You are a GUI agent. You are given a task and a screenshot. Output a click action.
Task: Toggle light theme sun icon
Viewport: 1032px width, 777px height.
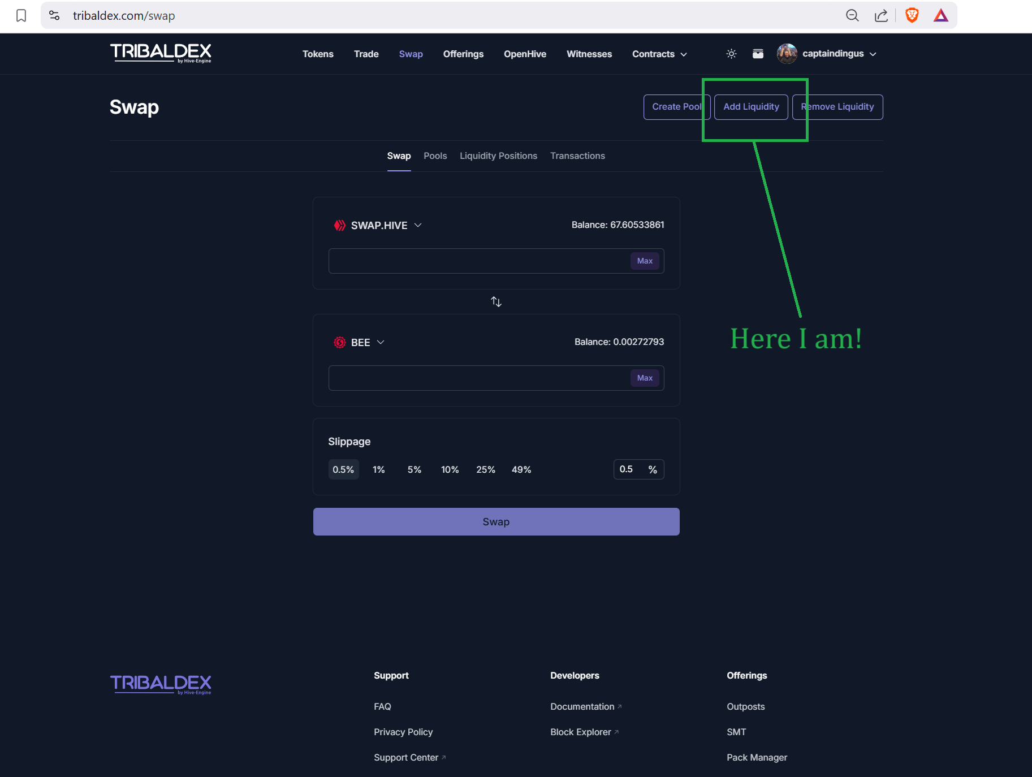[731, 54]
